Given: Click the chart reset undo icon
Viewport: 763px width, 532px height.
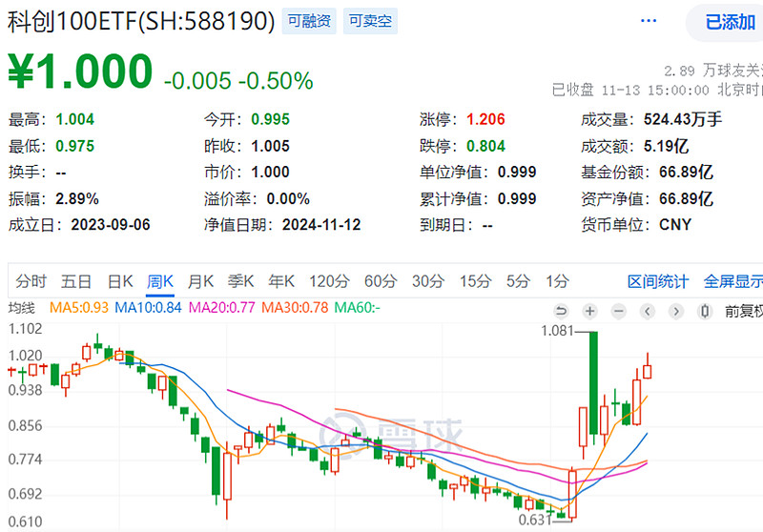Looking at the screenshot, I should click(561, 311).
